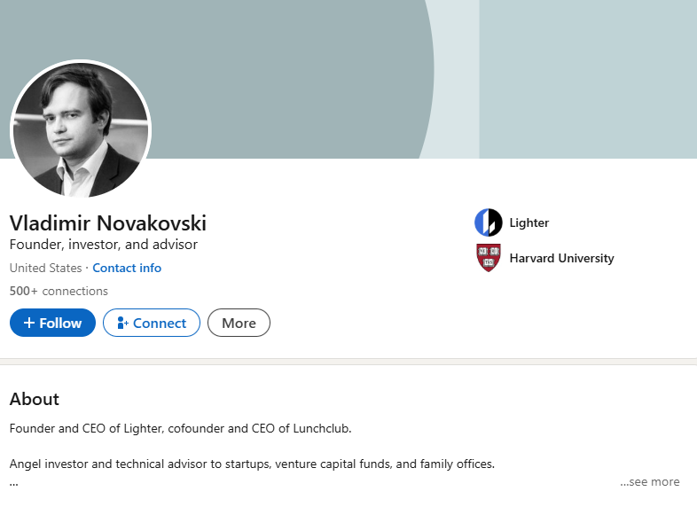
Task: Click the United States location text
Action: pyautogui.click(x=45, y=268)
